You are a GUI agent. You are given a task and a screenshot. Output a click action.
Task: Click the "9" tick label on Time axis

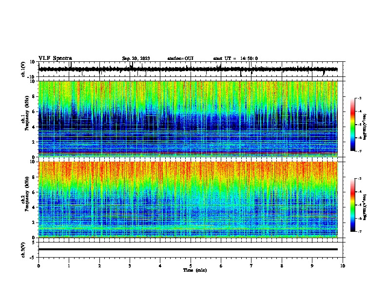[312, 266]
